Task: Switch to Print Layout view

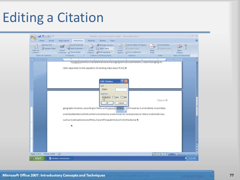Action: point(154,154)
